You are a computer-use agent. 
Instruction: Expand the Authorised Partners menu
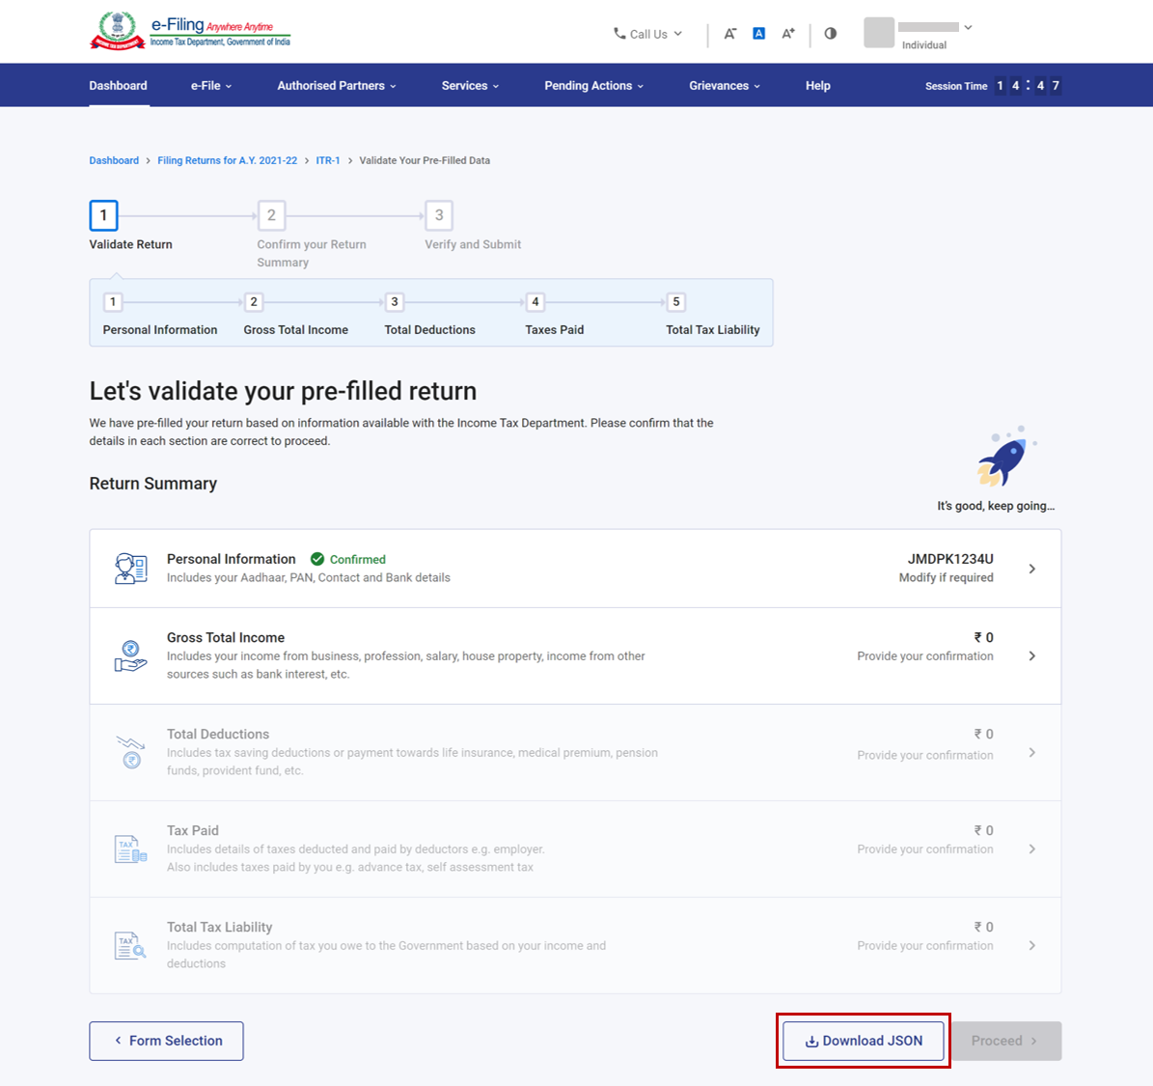pyautogui.click(x=336, y=86)
